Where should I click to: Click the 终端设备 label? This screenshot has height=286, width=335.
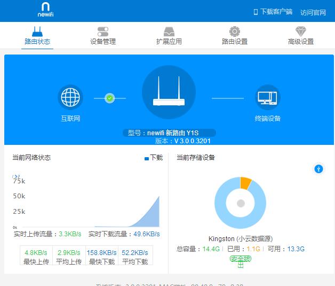pos(268,118)
